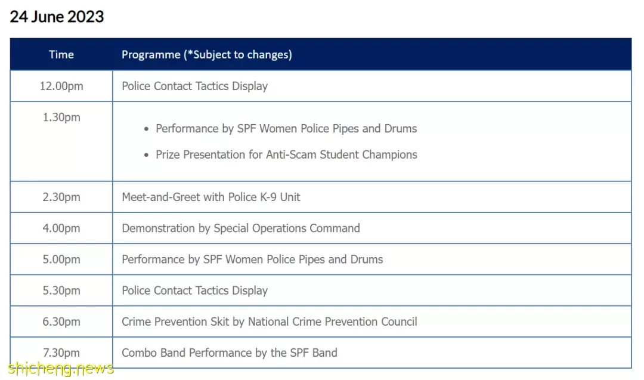Viewport: 644px width, 380px height.
Task: Select the Time column header
Action: [x=61, y=55]
